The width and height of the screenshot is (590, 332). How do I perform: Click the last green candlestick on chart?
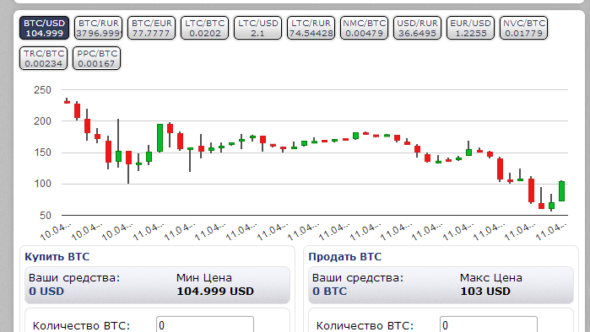click(x=562, y=191)
